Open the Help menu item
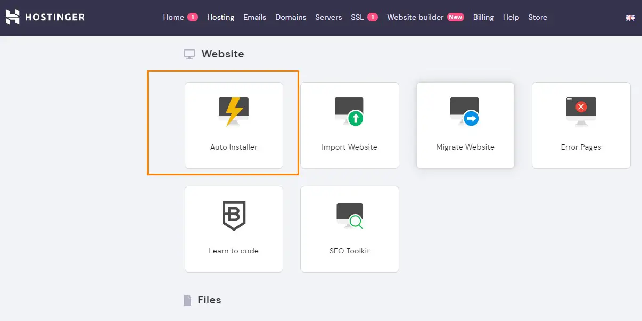This screenshot has height=321, width=642. click(511, 17)
